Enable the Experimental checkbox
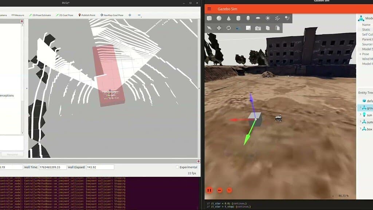This screenshot has width=373, height=210. 177,167
